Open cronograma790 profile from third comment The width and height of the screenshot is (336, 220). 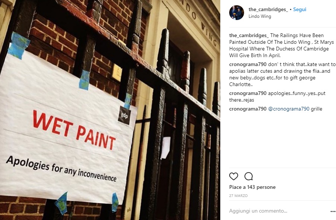coord(248,109)
